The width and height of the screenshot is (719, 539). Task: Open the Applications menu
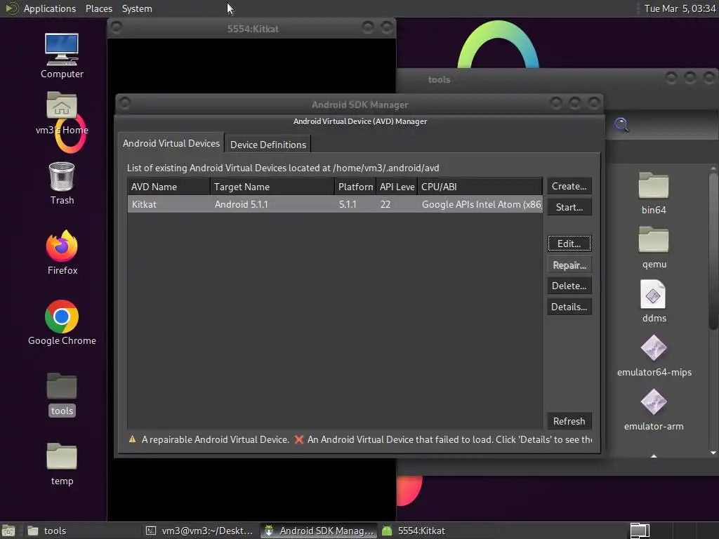[x=50, y=8]
